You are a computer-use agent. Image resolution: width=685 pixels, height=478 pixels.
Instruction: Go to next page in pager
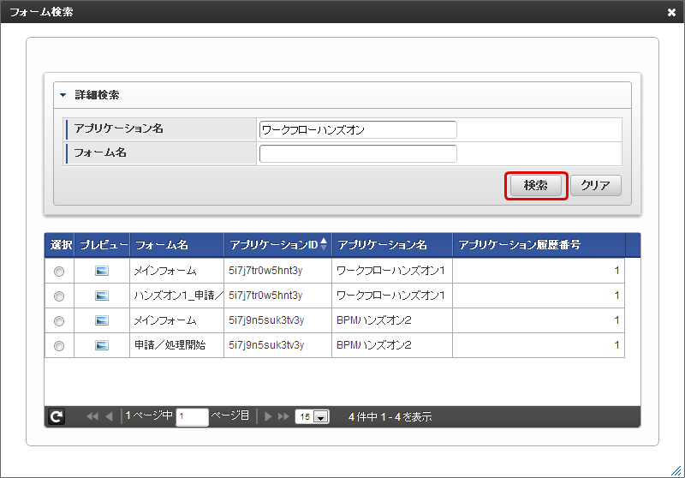pos(268,416)
